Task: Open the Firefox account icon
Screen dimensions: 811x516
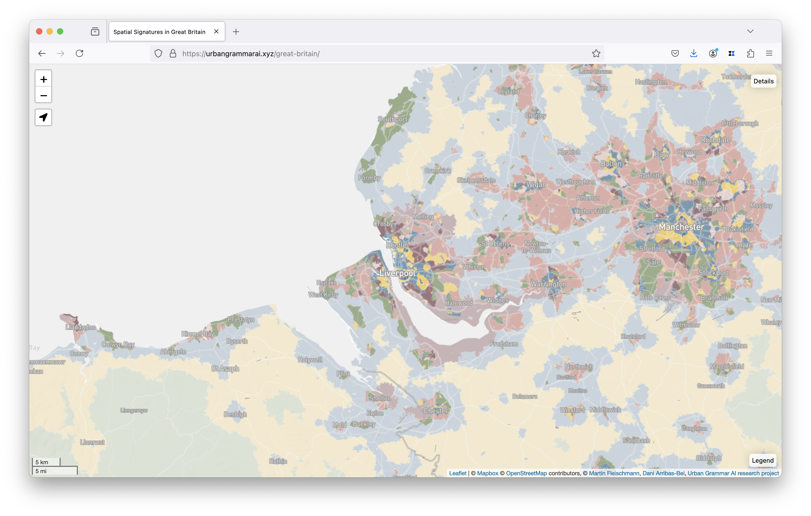Action: point(713,54)
